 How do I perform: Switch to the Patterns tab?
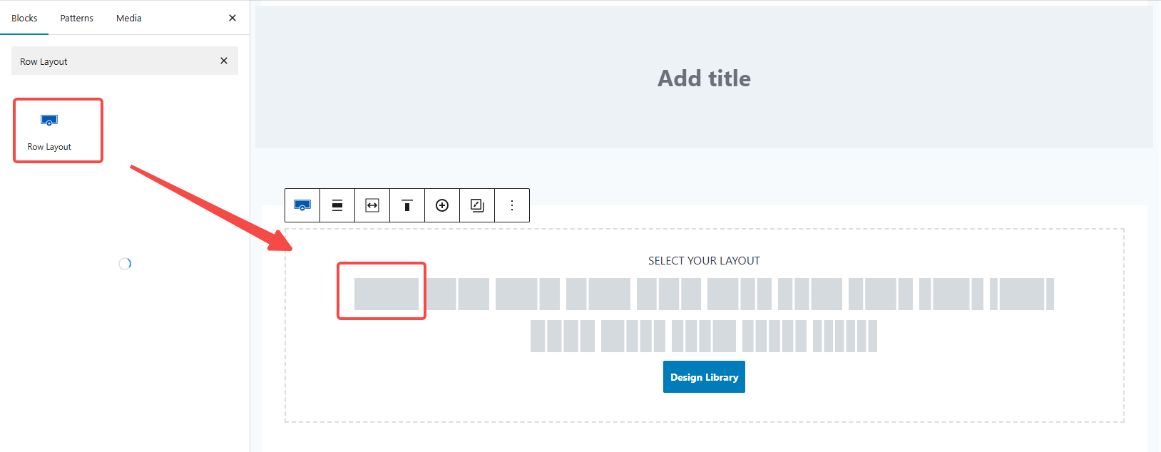[76, 18]
